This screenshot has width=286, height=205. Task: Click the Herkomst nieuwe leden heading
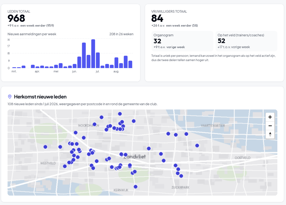click(40, 97)
